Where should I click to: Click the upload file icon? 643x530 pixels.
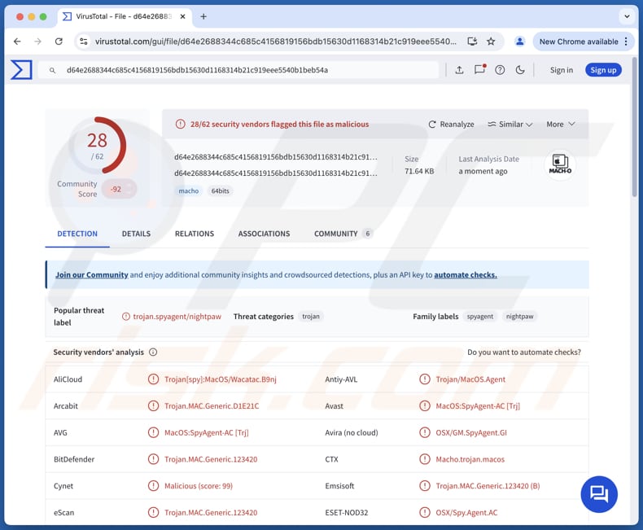coord(459,70)
